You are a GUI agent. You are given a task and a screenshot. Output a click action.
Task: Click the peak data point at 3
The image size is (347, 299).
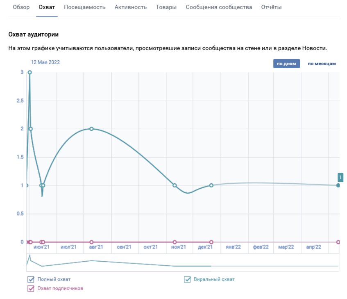pos(29,73)
